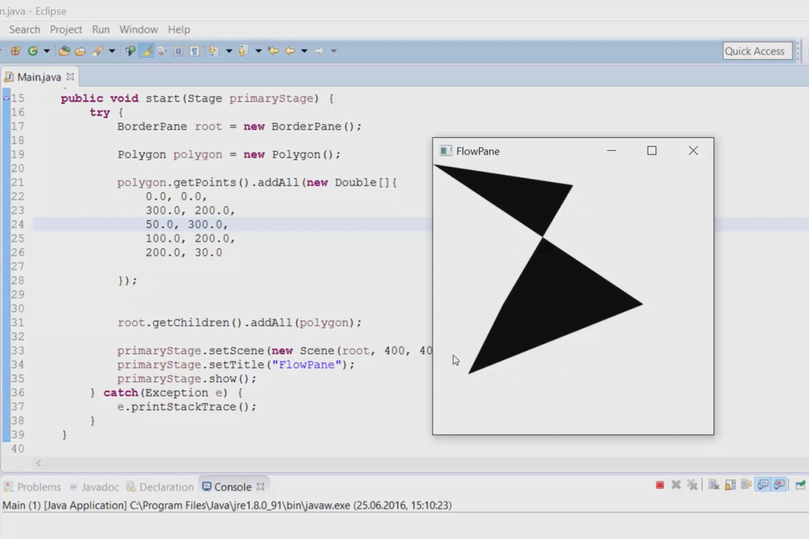Open the Project menu

pyautogui.click(x=66, y=30)
